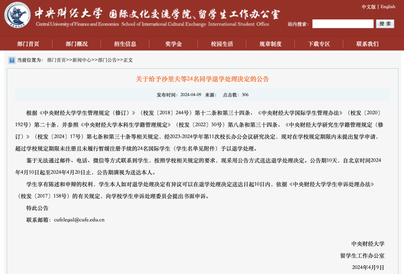The height and width of the screenshot is (274, 404).
Task: Go to the 下载专区 section
Action: tap(318, 43)
